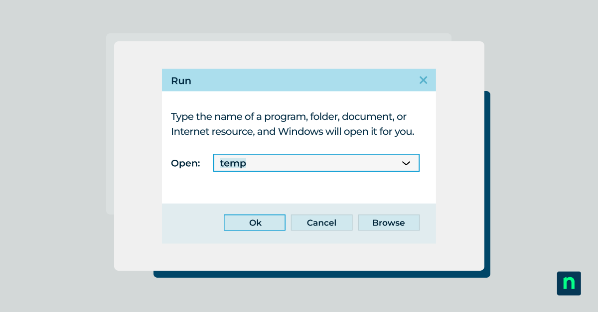Confirm the command with the Ok button
The width and height of the screenshot is (598, 312).
(255, 223)
